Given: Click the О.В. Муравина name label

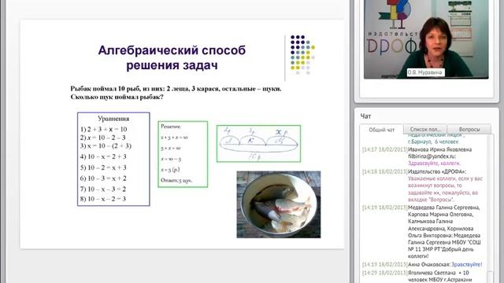Looking at the screenshot, I should (425, 72).
